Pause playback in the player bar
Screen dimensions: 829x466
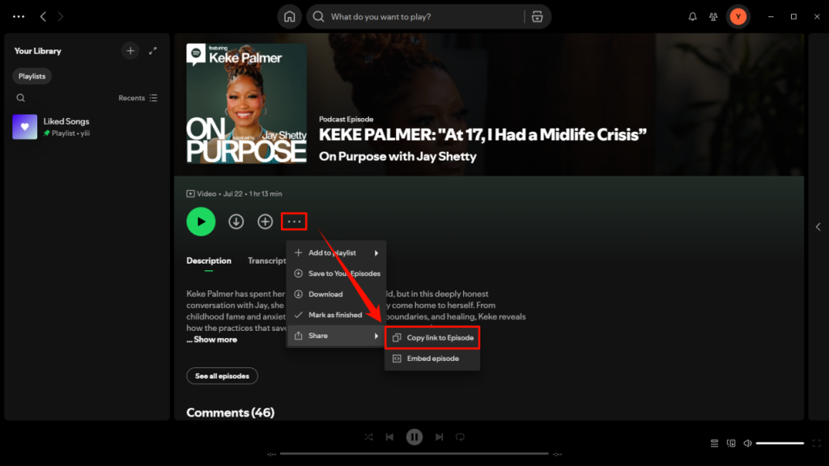point(414,437)
